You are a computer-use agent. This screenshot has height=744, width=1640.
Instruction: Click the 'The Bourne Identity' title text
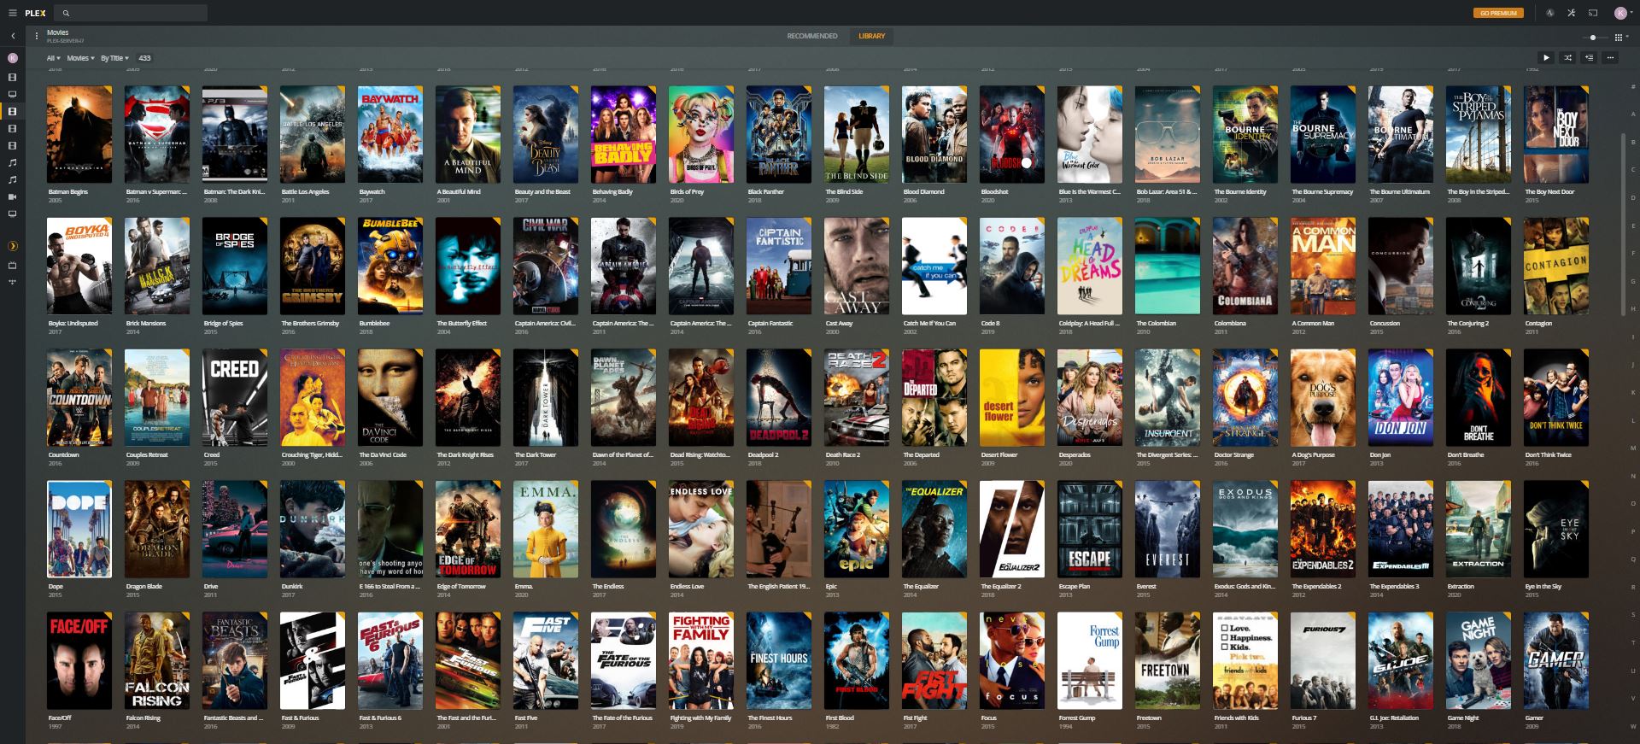[x=1240, y=192]
